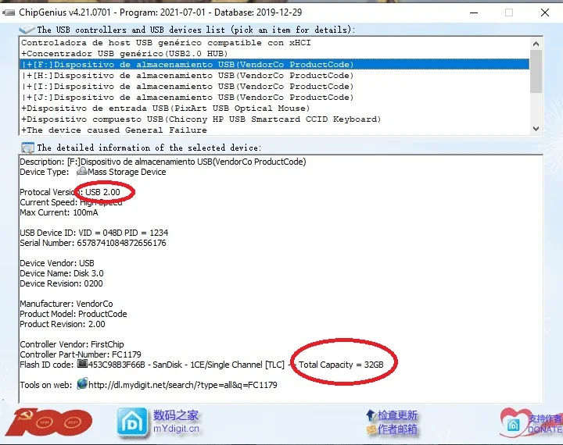This screenshot has width=563, height=445.
Task: Select Controladora de host USB genérico row
Action: [x=274, y=43]
